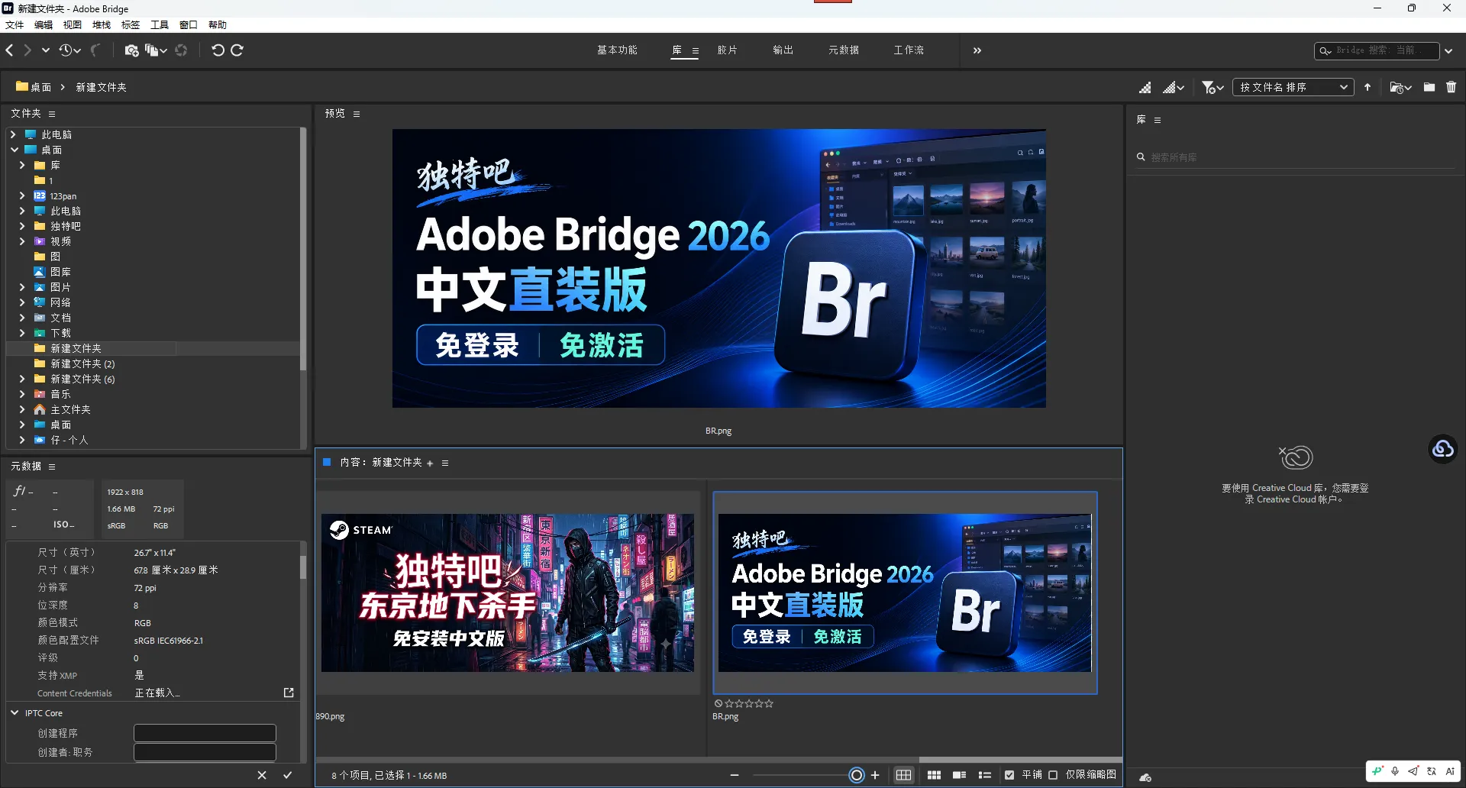Switch to 工作流 workspace

coord(909,50)
